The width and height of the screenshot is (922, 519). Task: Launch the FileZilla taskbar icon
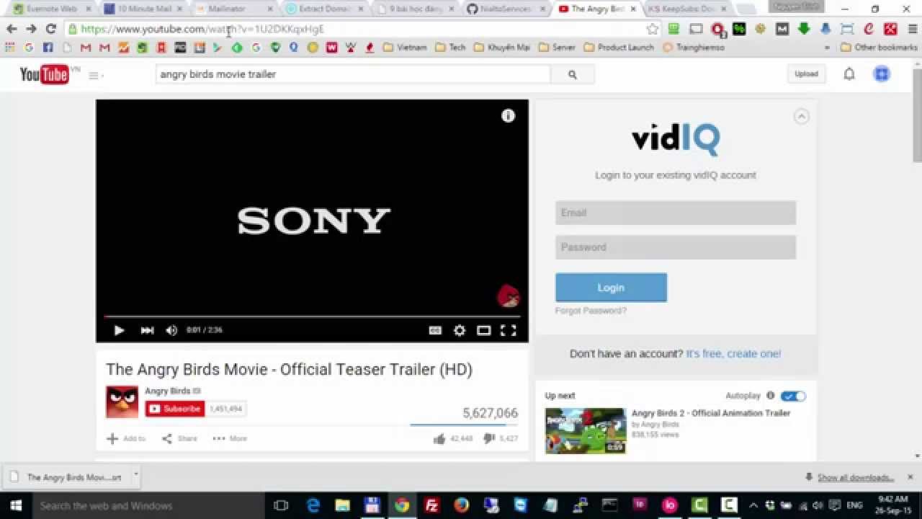click(432, 505)
